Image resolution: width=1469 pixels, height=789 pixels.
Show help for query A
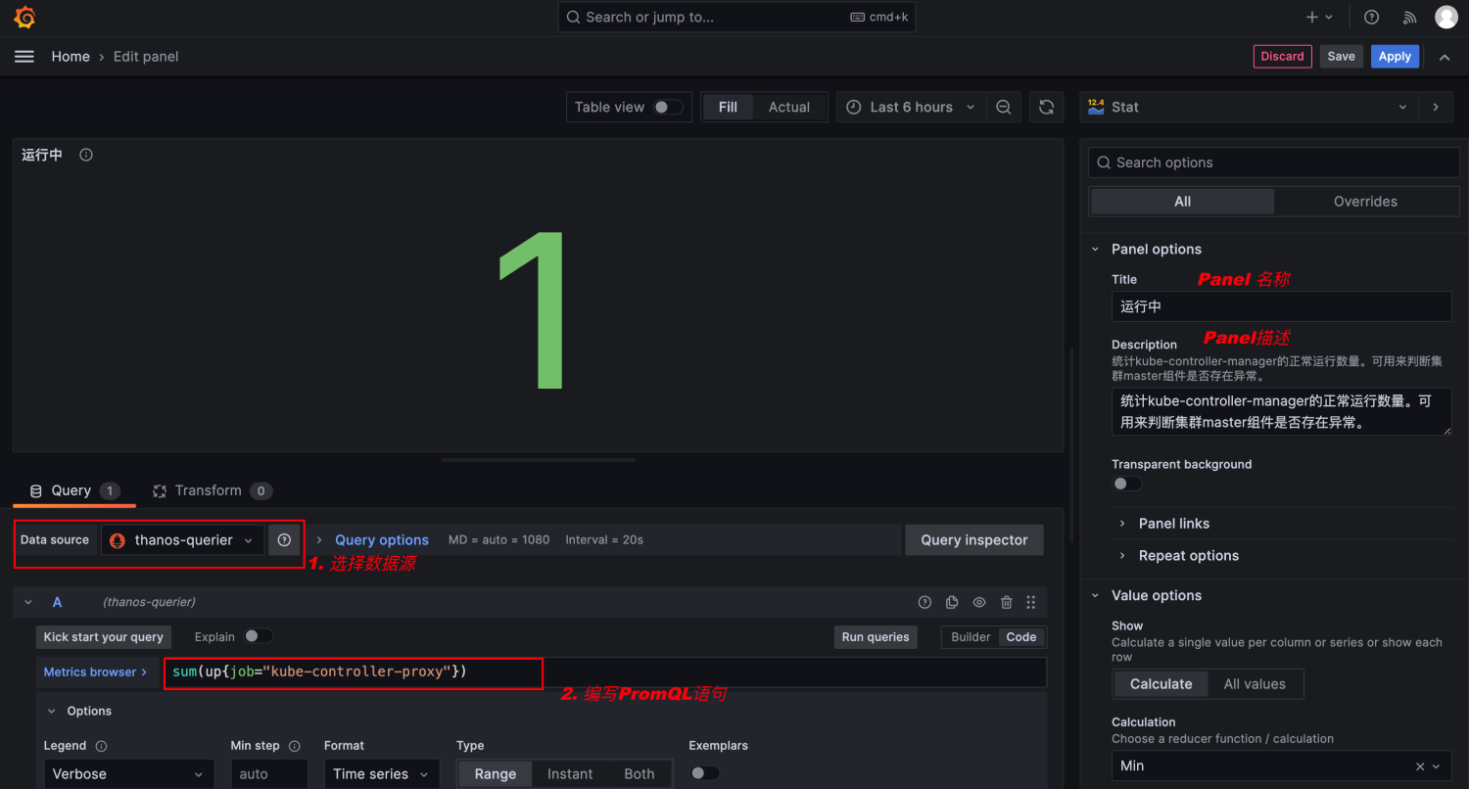point(924,602)
